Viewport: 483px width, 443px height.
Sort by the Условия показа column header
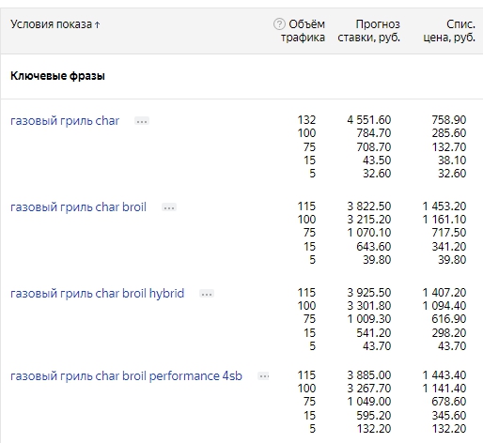55,24
